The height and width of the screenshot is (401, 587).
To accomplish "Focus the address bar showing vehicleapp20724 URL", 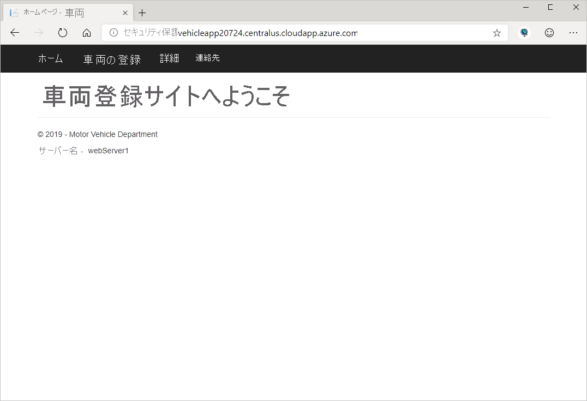I will (305, 33).
